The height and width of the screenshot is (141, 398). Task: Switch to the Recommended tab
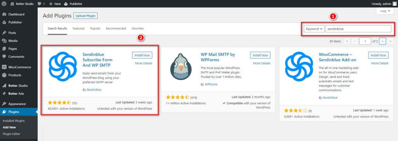click(x=116, y=29)
